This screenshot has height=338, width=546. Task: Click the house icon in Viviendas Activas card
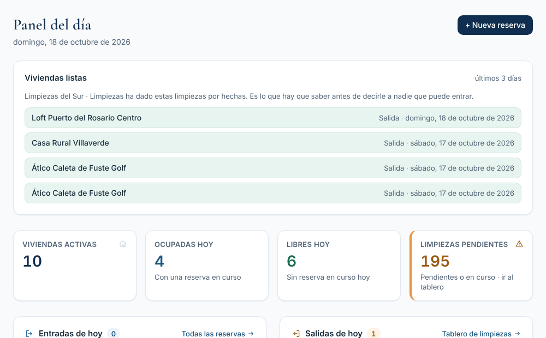[x=122, y=244]
